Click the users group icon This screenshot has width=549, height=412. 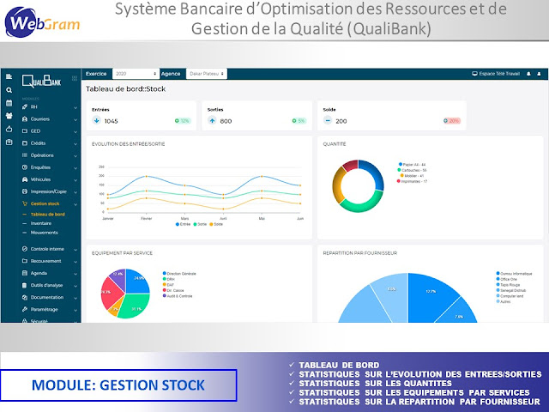(9, 116)
